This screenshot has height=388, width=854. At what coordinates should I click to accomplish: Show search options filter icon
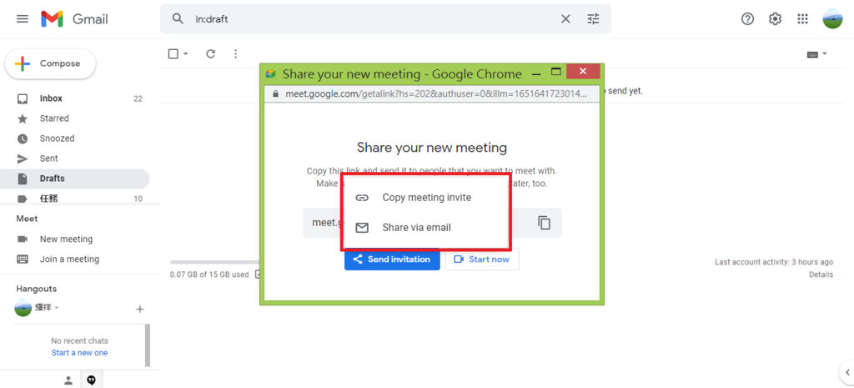point(593,18)
